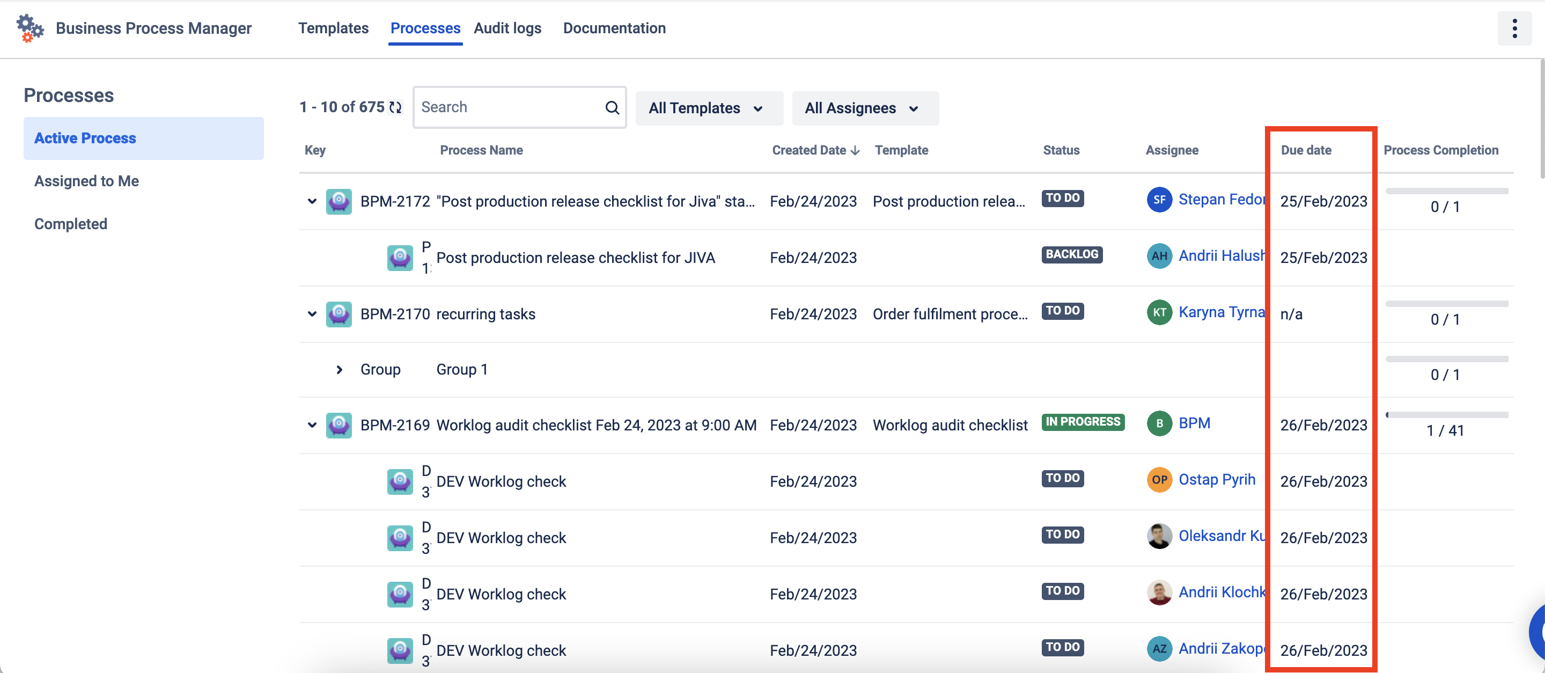The height and width of the screenshot is (673, 1545).
Task: Expand the Group 1 row
Action: (340, 370)
